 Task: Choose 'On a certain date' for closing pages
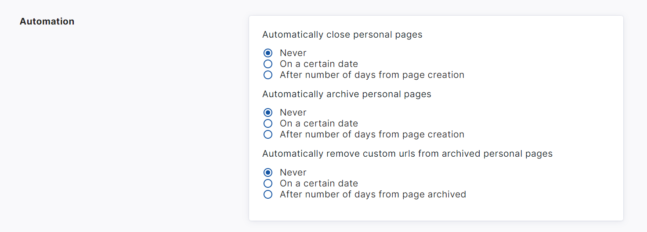pyautogui.click(x=268, y=64)
